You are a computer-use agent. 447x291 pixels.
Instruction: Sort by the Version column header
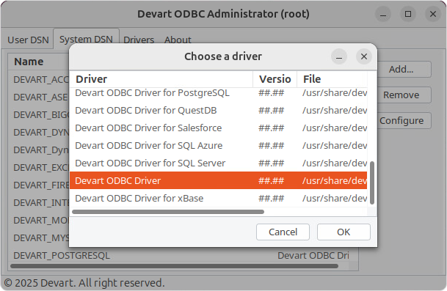click(275, 79)
